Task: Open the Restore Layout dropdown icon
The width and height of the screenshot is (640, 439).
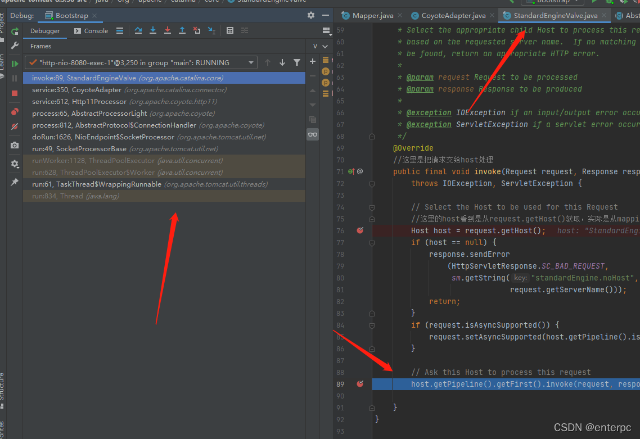Action: click(326, 31)
